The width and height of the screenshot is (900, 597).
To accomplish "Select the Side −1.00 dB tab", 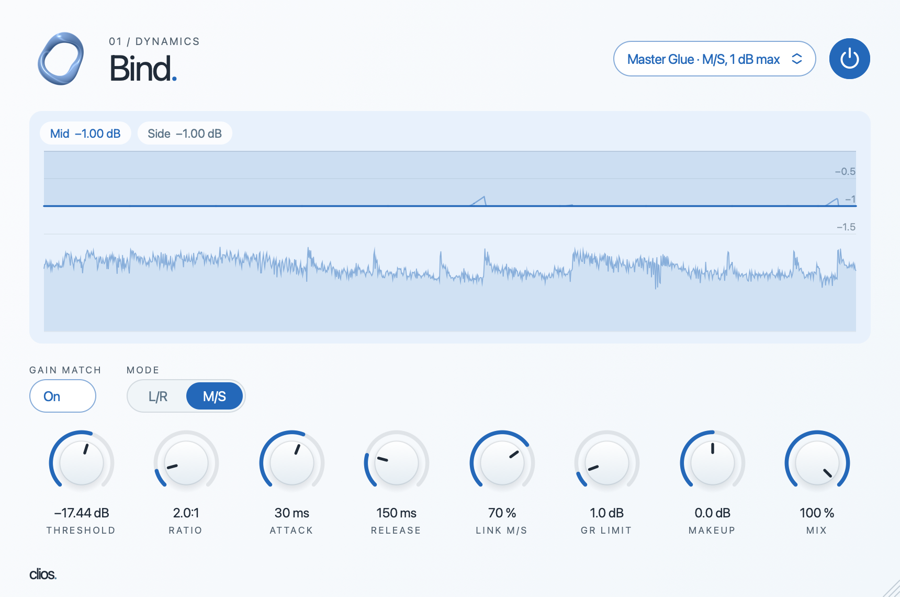I will click(185, 134).
